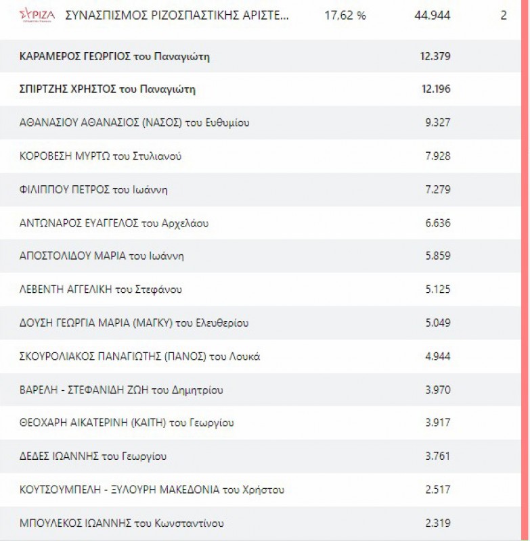This screenshot has width=530, height=541.
Task: Select candidate ΣΠΙΡΤΖΗΣ ΧΡΗΣΤΟΣ
Action: click(112, 90)
